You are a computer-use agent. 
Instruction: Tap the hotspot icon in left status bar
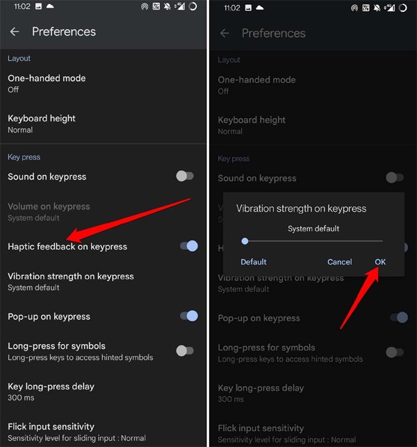145,6
